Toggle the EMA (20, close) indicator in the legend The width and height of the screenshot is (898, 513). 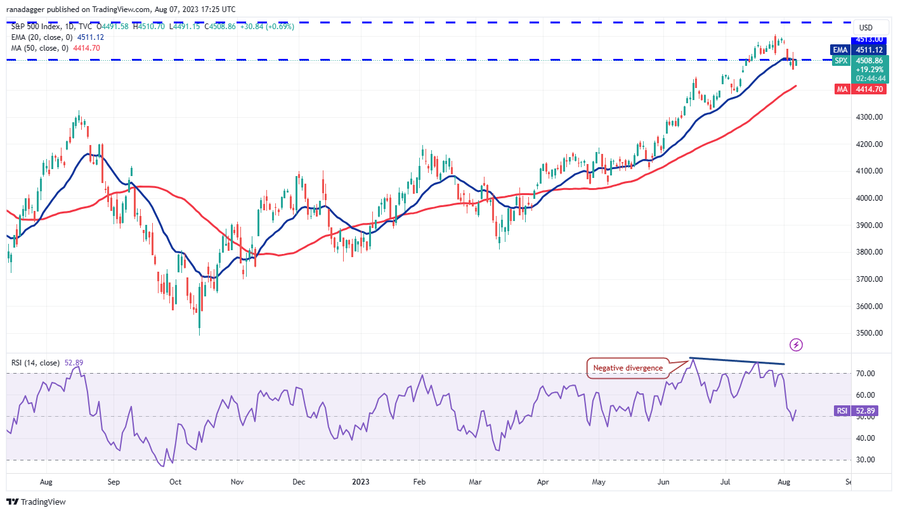pos(41,37)
